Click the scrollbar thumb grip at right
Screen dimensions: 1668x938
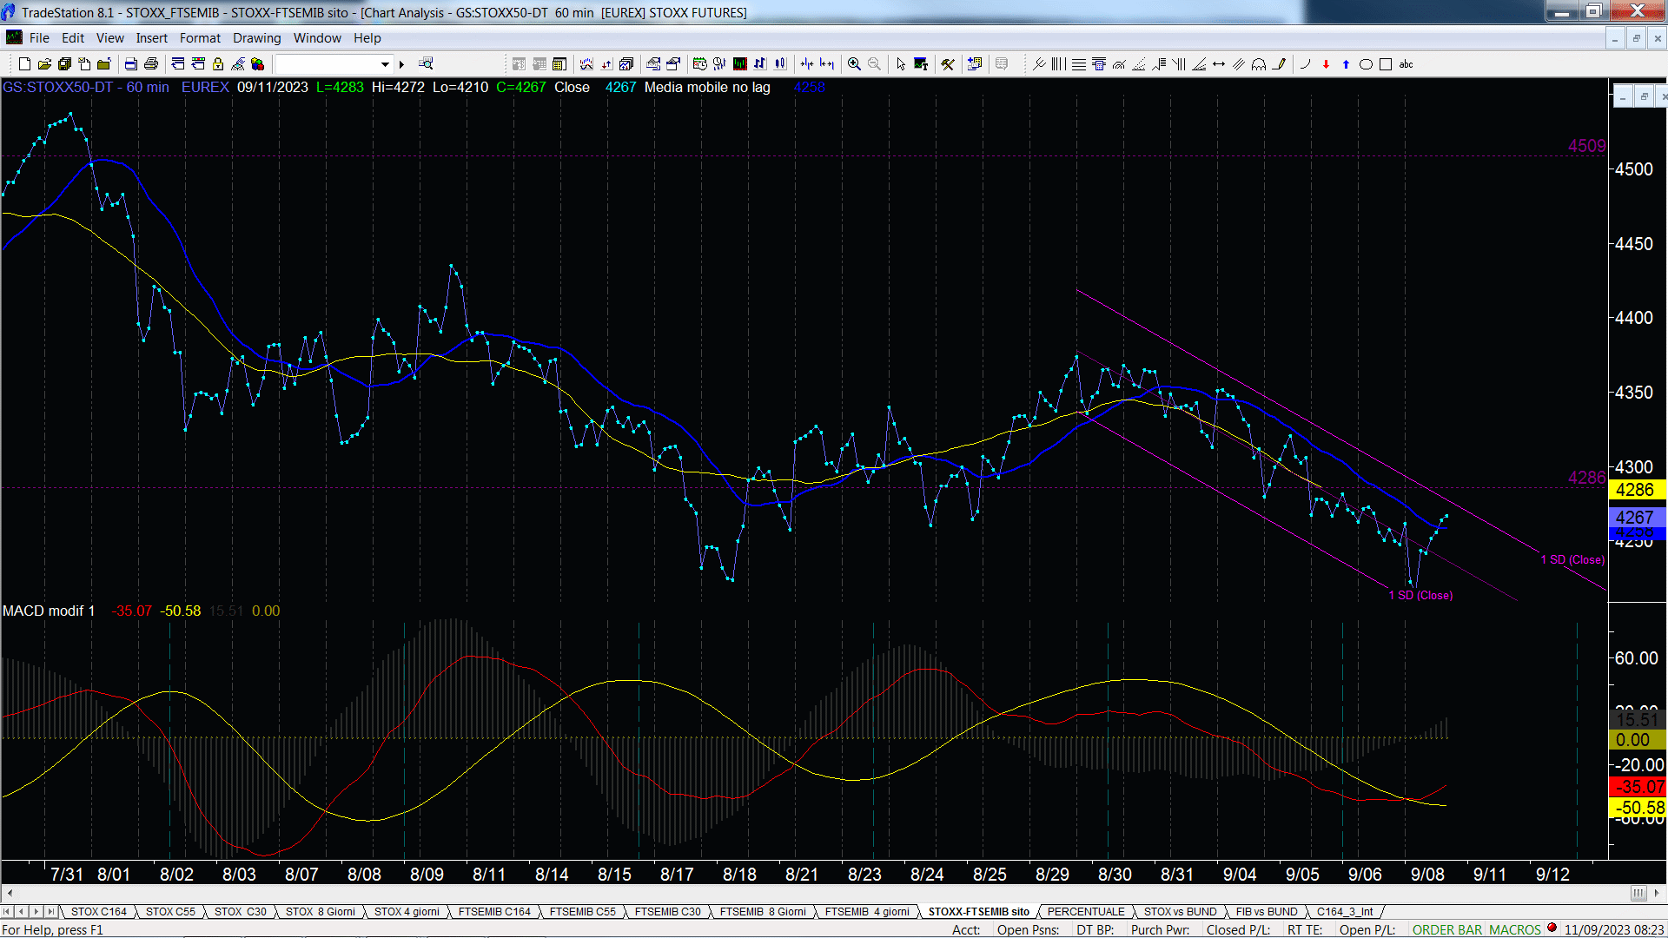(x=1638, y=893)
